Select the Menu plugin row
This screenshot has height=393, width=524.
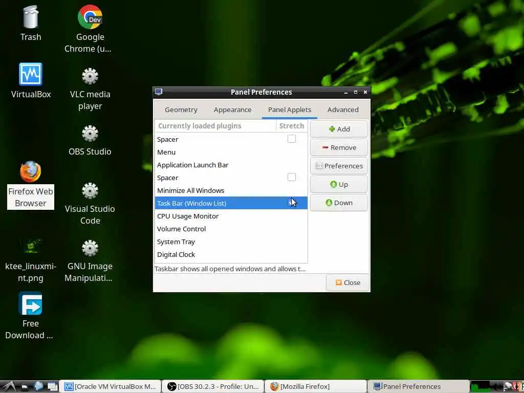(x=231, y=152)
